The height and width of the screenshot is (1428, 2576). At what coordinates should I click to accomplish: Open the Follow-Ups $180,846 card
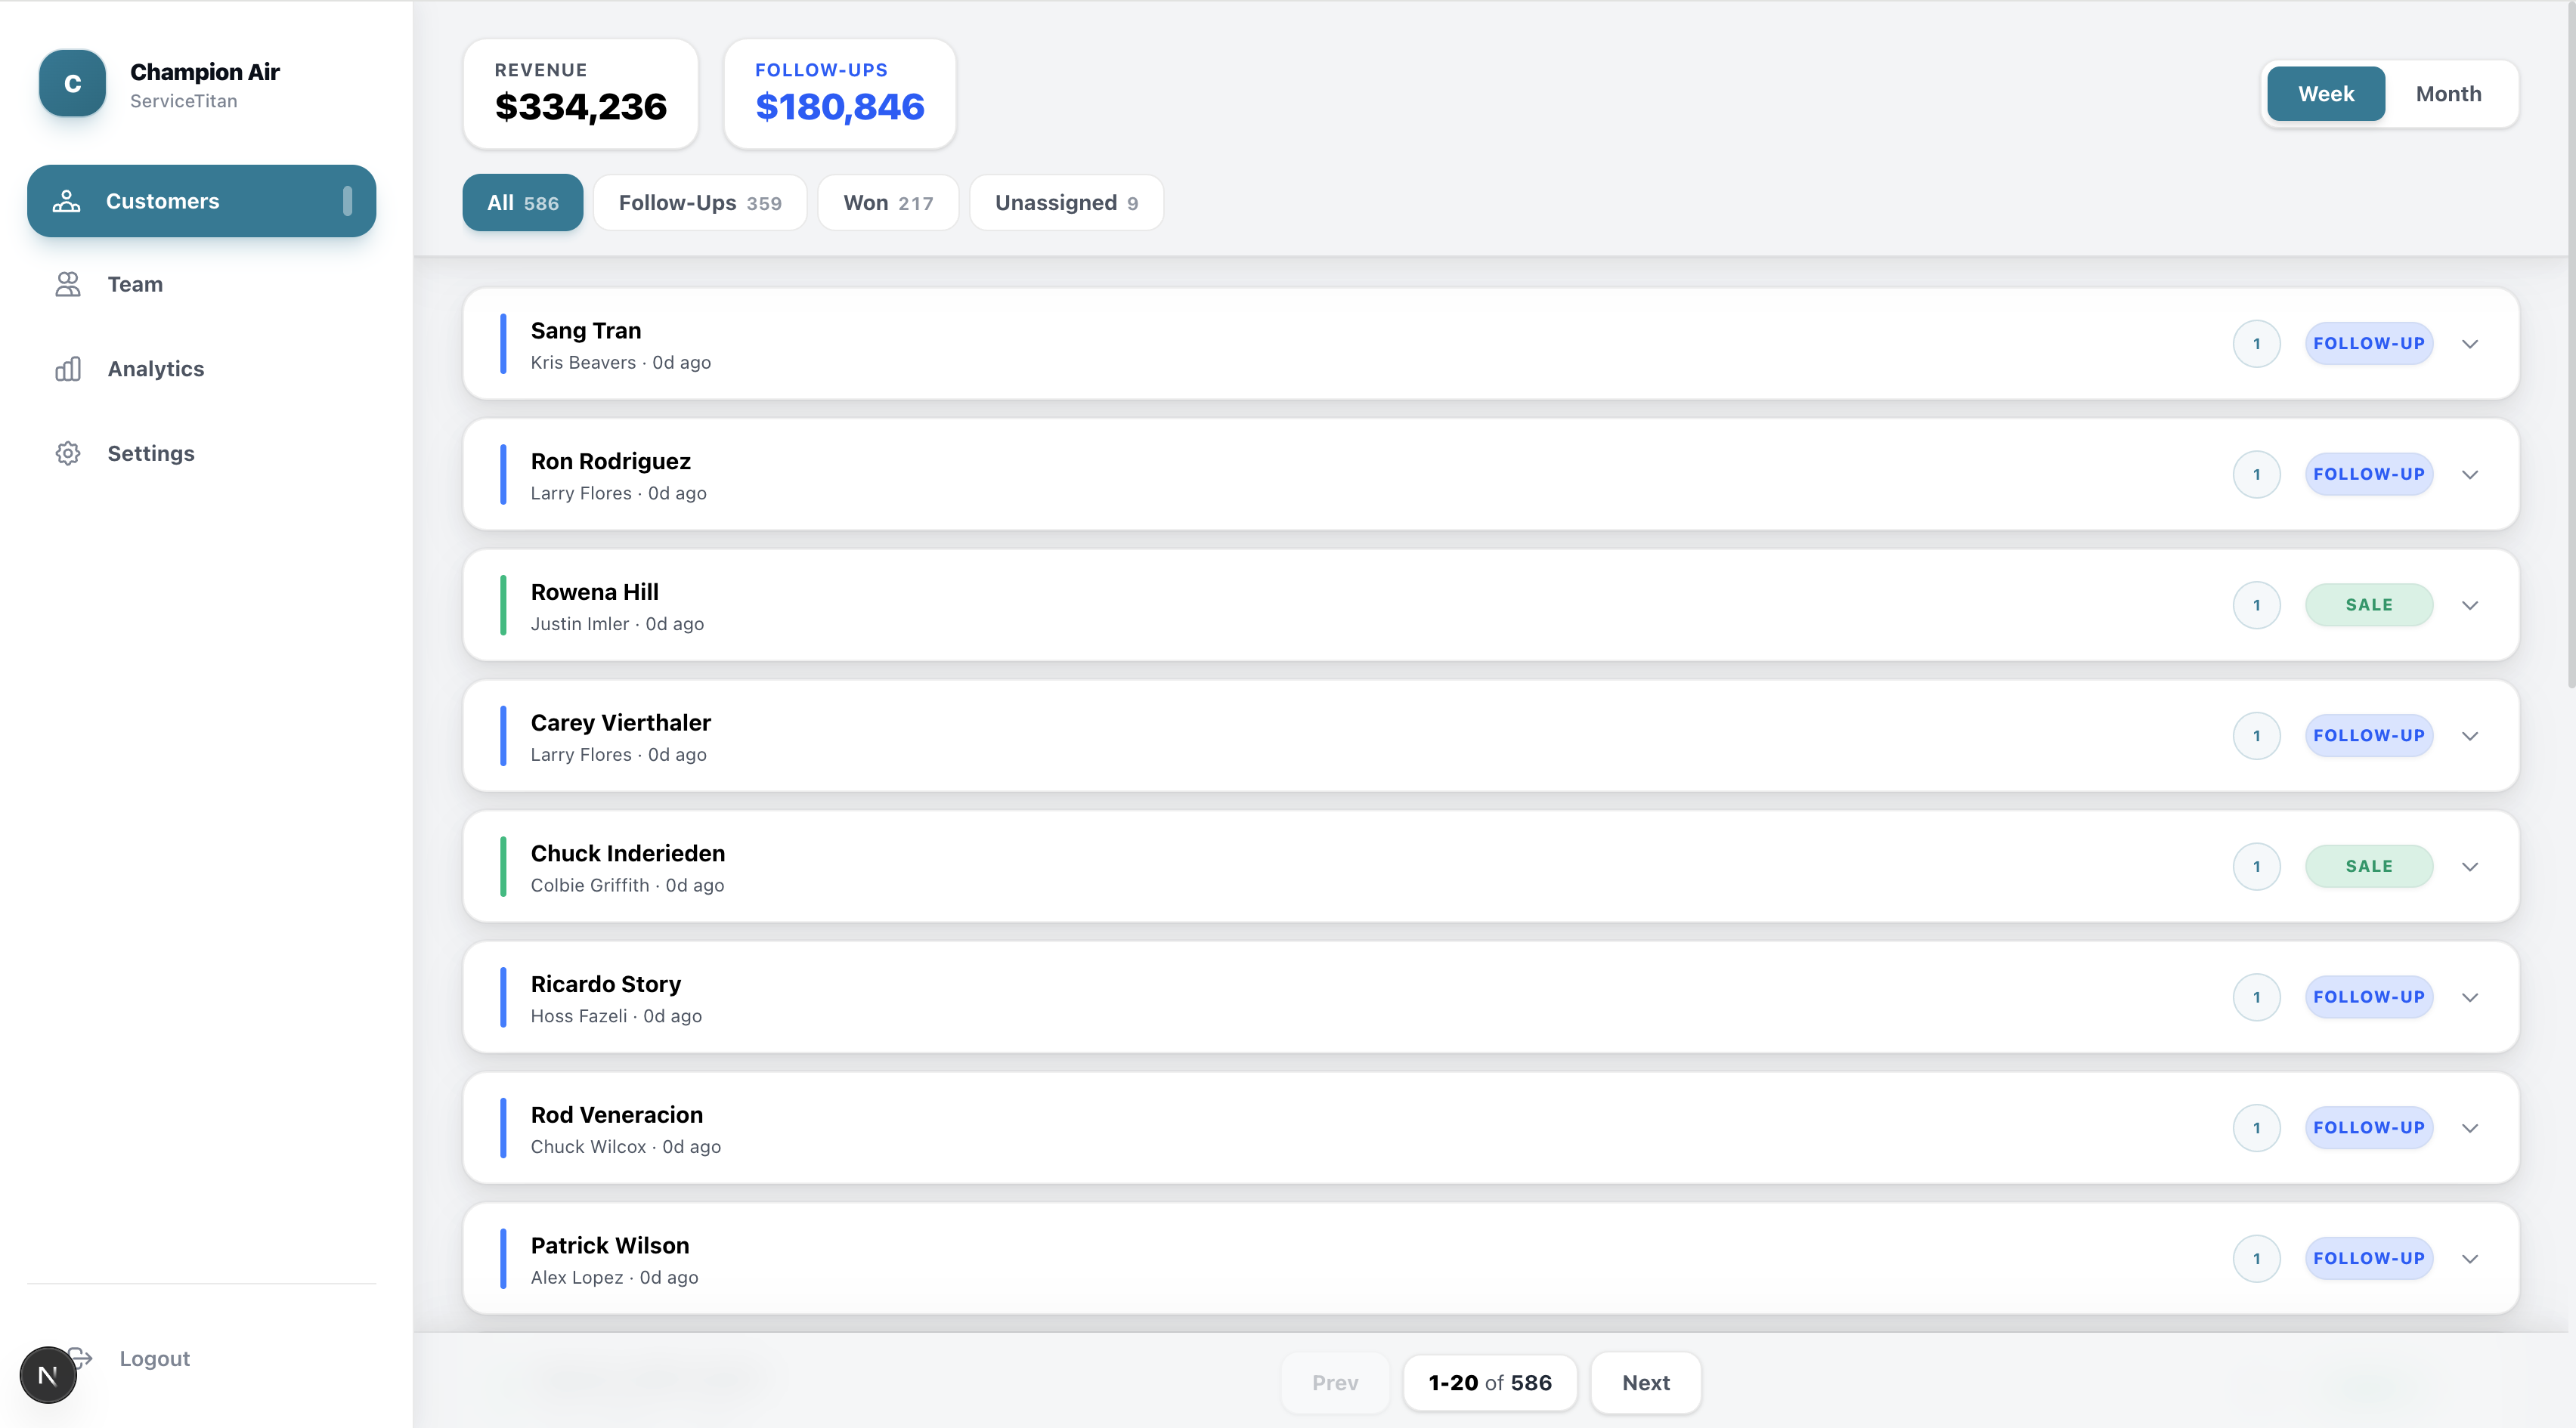pos(839,94)
